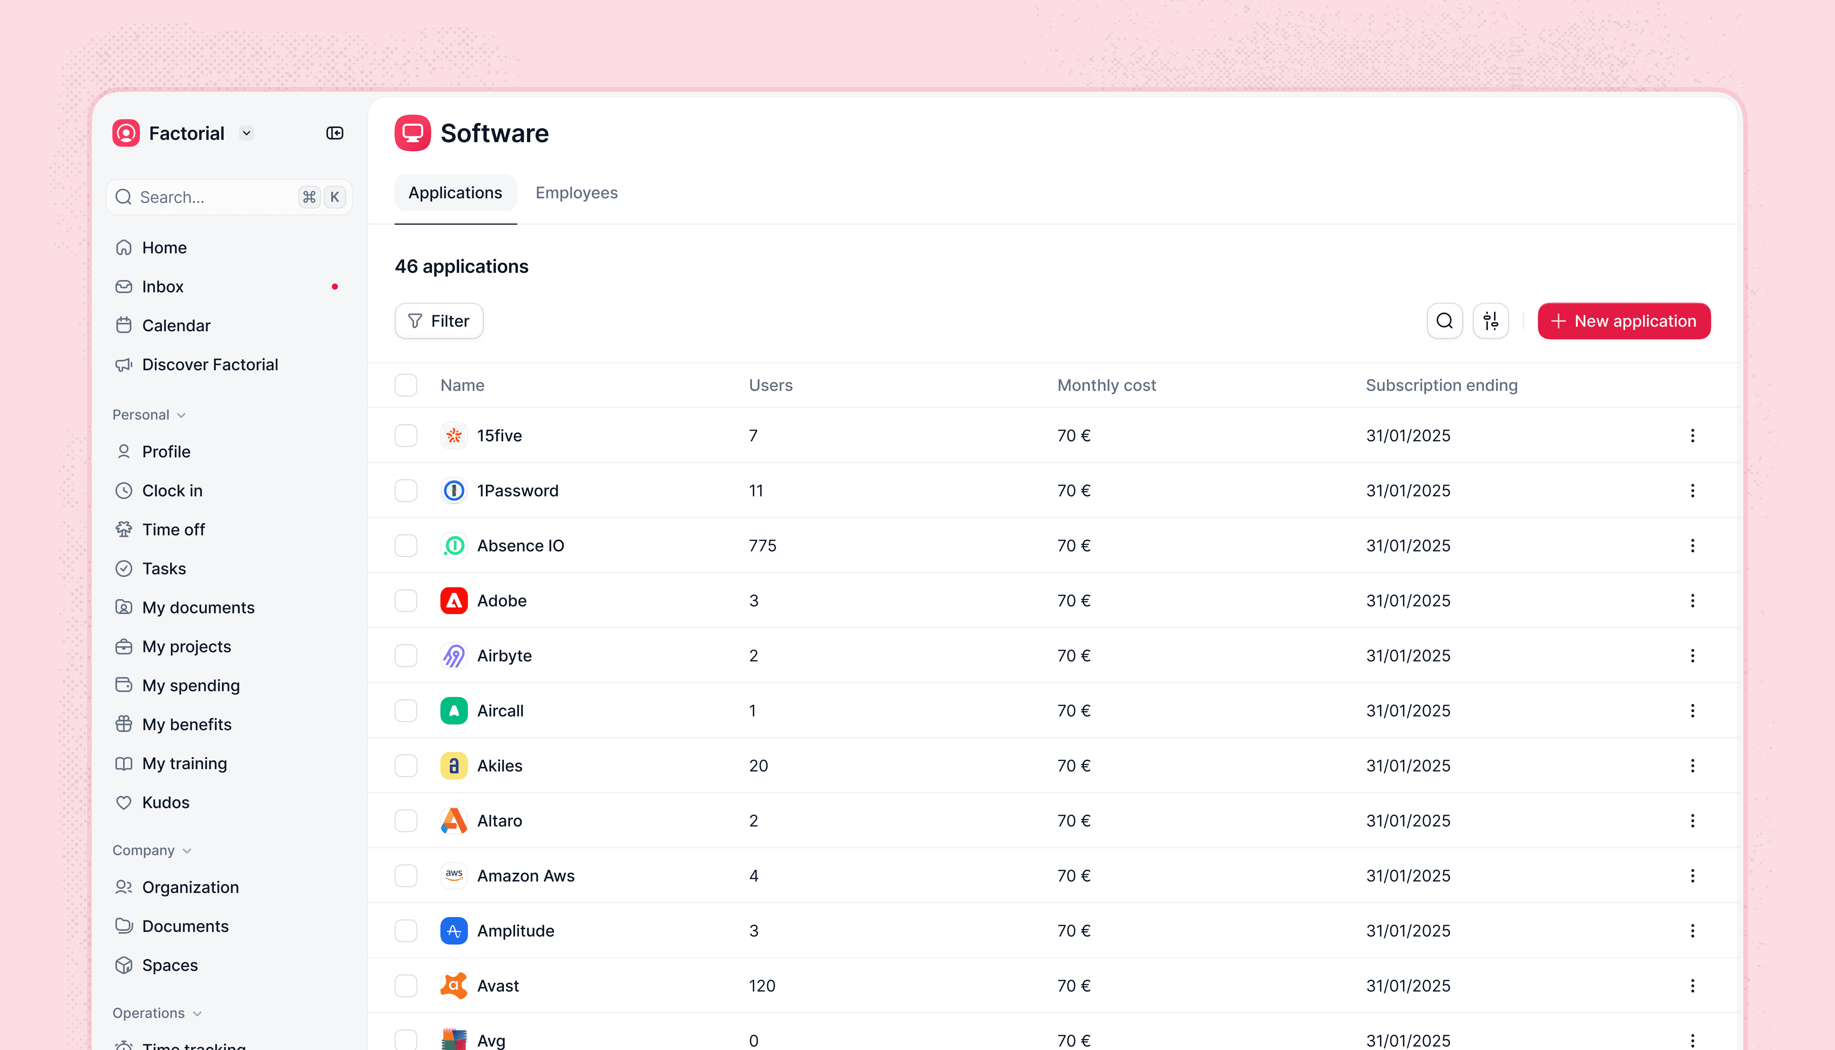Click the Absence IO app logo

tap(454, 546)
